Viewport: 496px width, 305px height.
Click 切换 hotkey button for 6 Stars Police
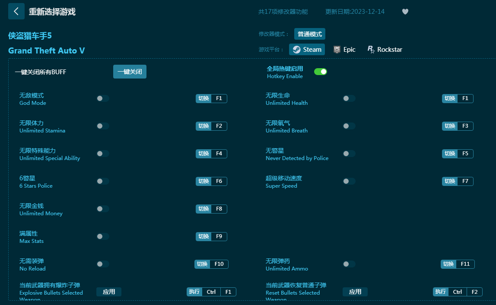[x=204, y=181]
